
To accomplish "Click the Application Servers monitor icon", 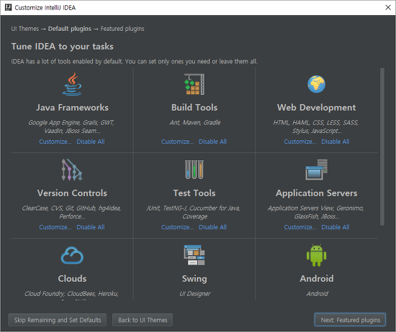I will coord(317,170).
